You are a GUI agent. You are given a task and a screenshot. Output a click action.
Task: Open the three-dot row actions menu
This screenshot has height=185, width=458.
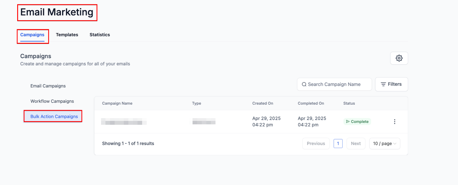click(x=394, y=122)
